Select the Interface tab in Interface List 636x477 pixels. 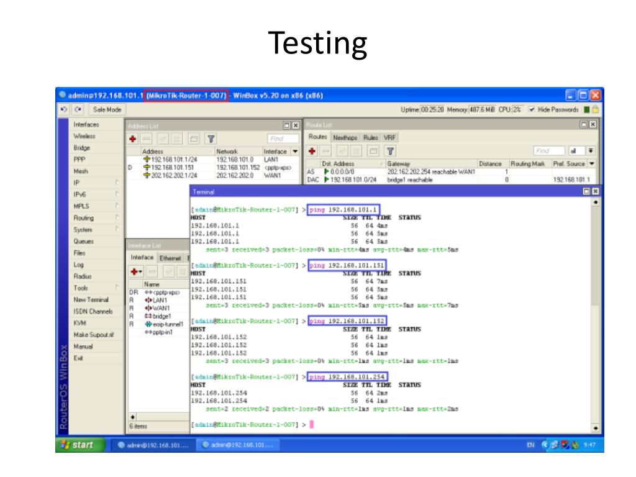click(142, 258)
